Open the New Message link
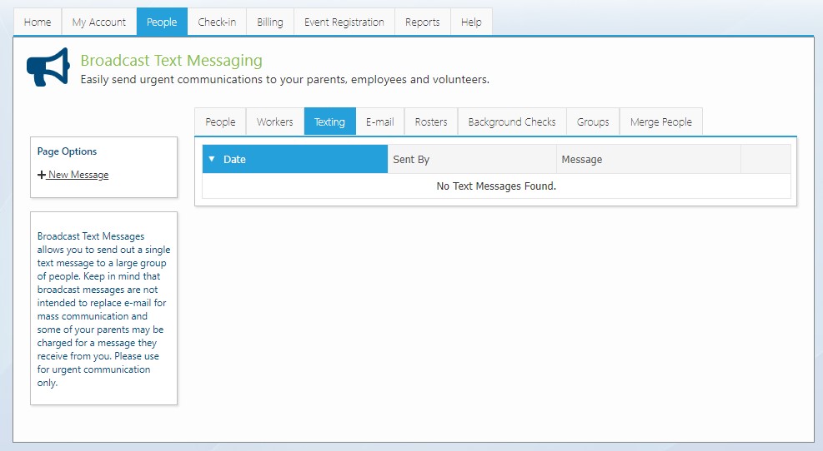Viewport: 823px width, 451px height. [x=78, y=175]
